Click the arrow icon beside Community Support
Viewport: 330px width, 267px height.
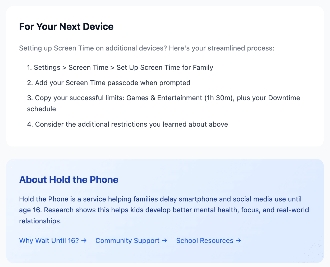165,241
